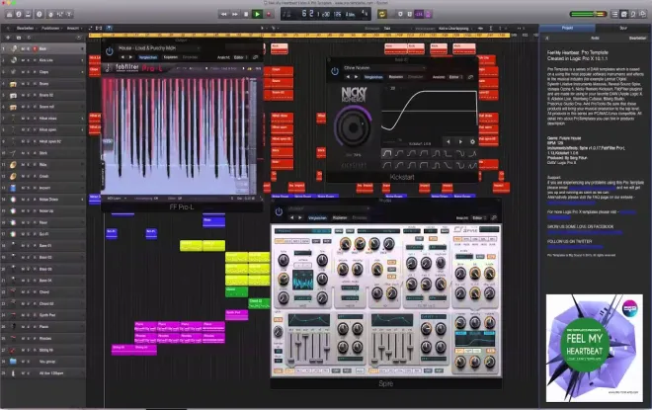Click the link icon in FF Pro-L header
The image size is (652, 410).
coord(256,57)
